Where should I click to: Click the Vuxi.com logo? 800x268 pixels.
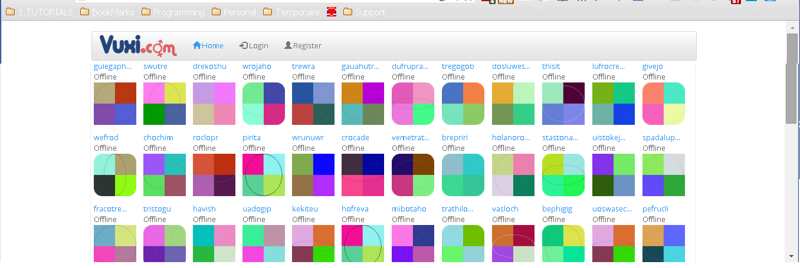(x=137, y=45)
